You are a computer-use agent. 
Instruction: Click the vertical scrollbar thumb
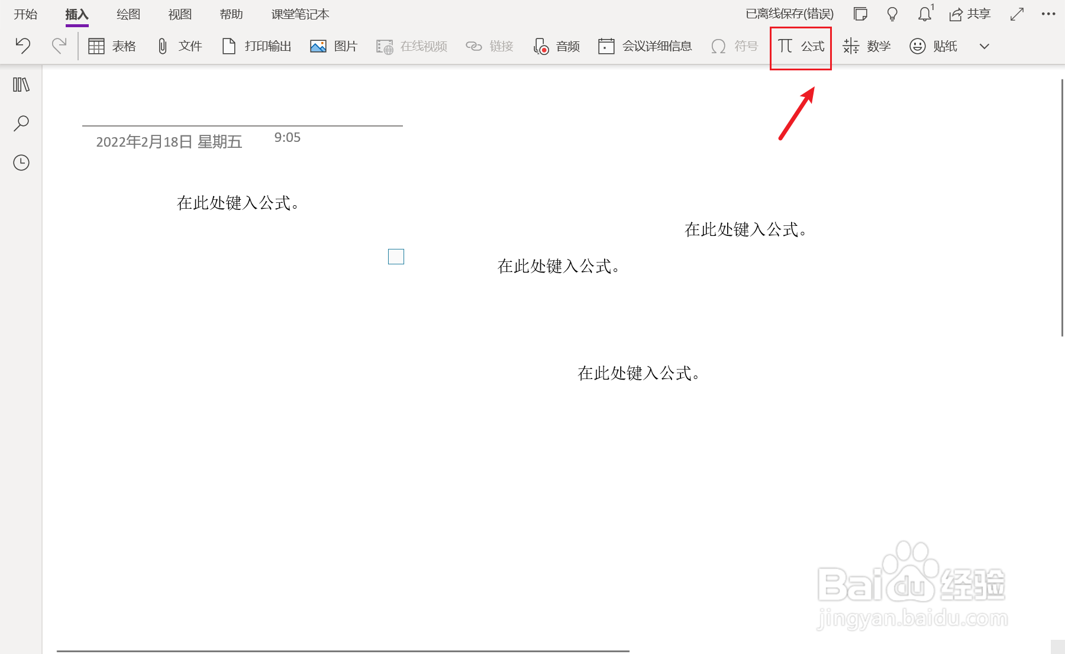[1063, 207]
